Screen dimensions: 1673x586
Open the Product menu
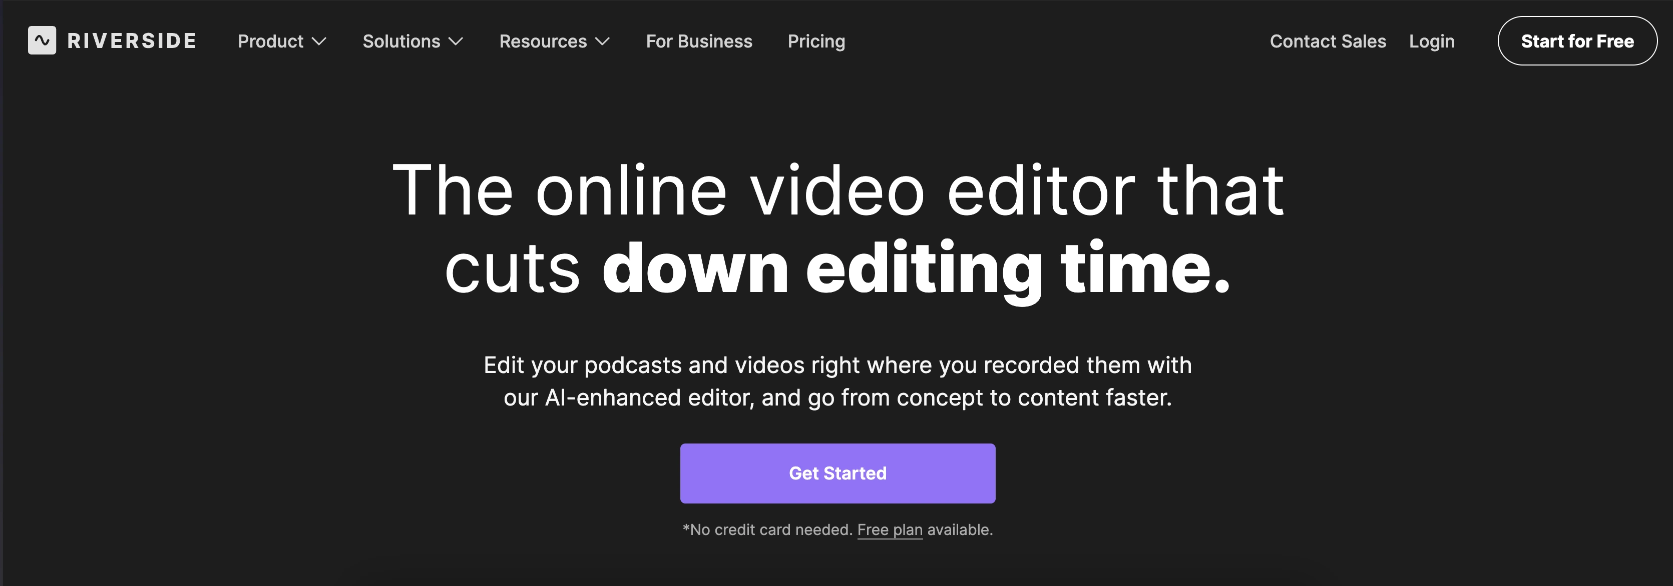click(270, 41)
